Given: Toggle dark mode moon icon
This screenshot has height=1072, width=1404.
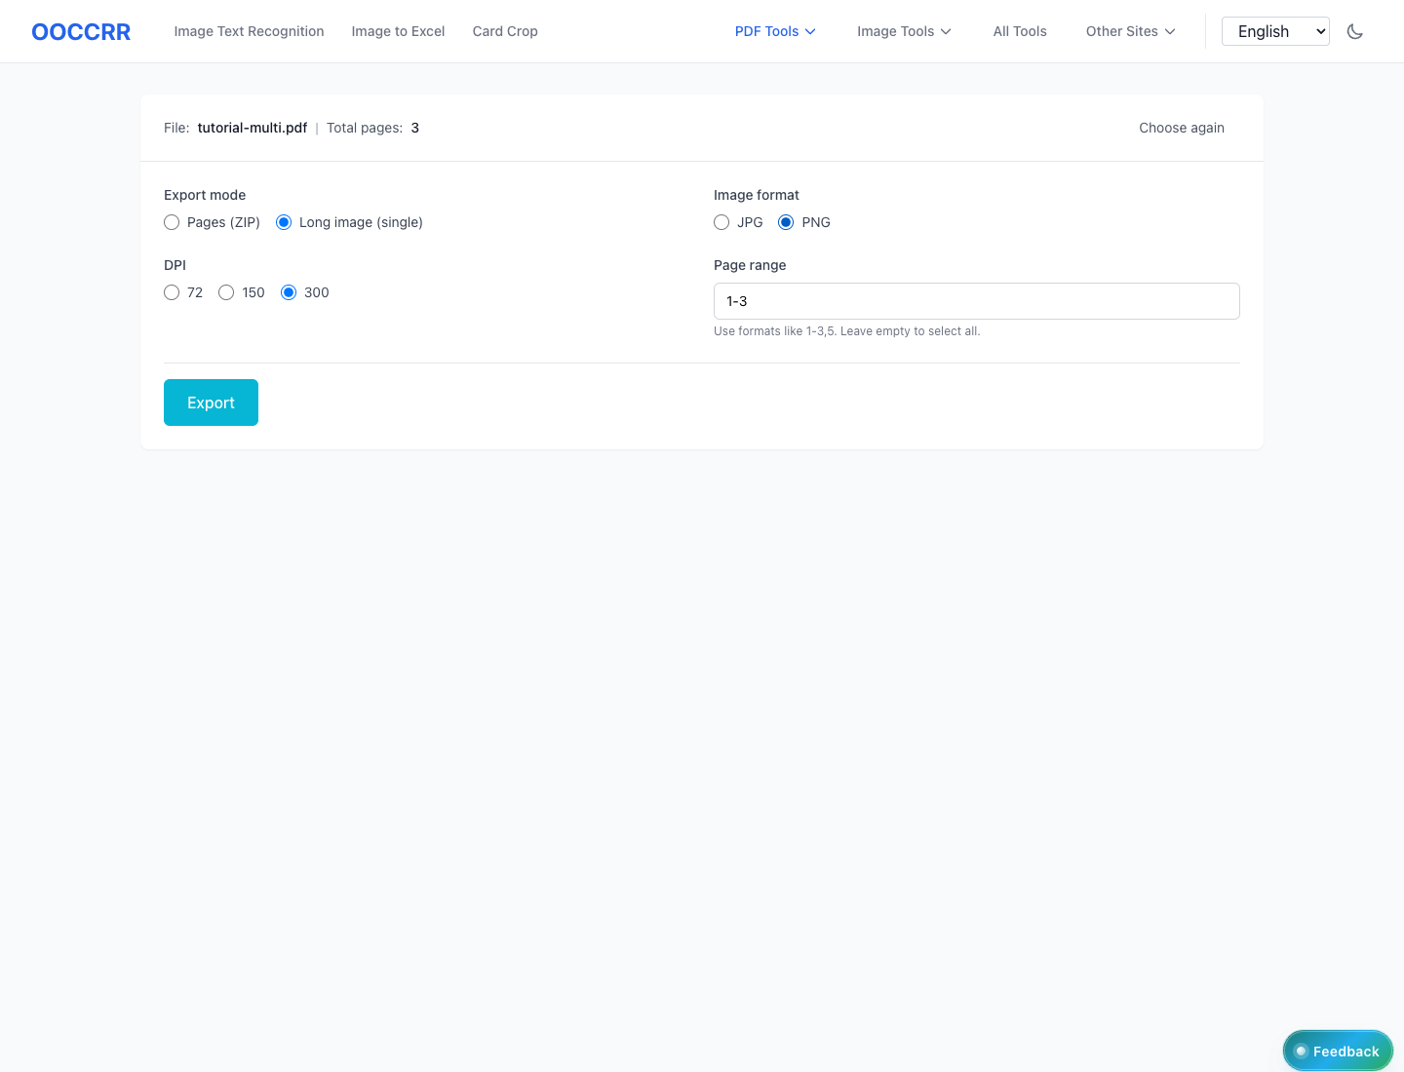Looking at the screenshot, I should click(1354, 31).
